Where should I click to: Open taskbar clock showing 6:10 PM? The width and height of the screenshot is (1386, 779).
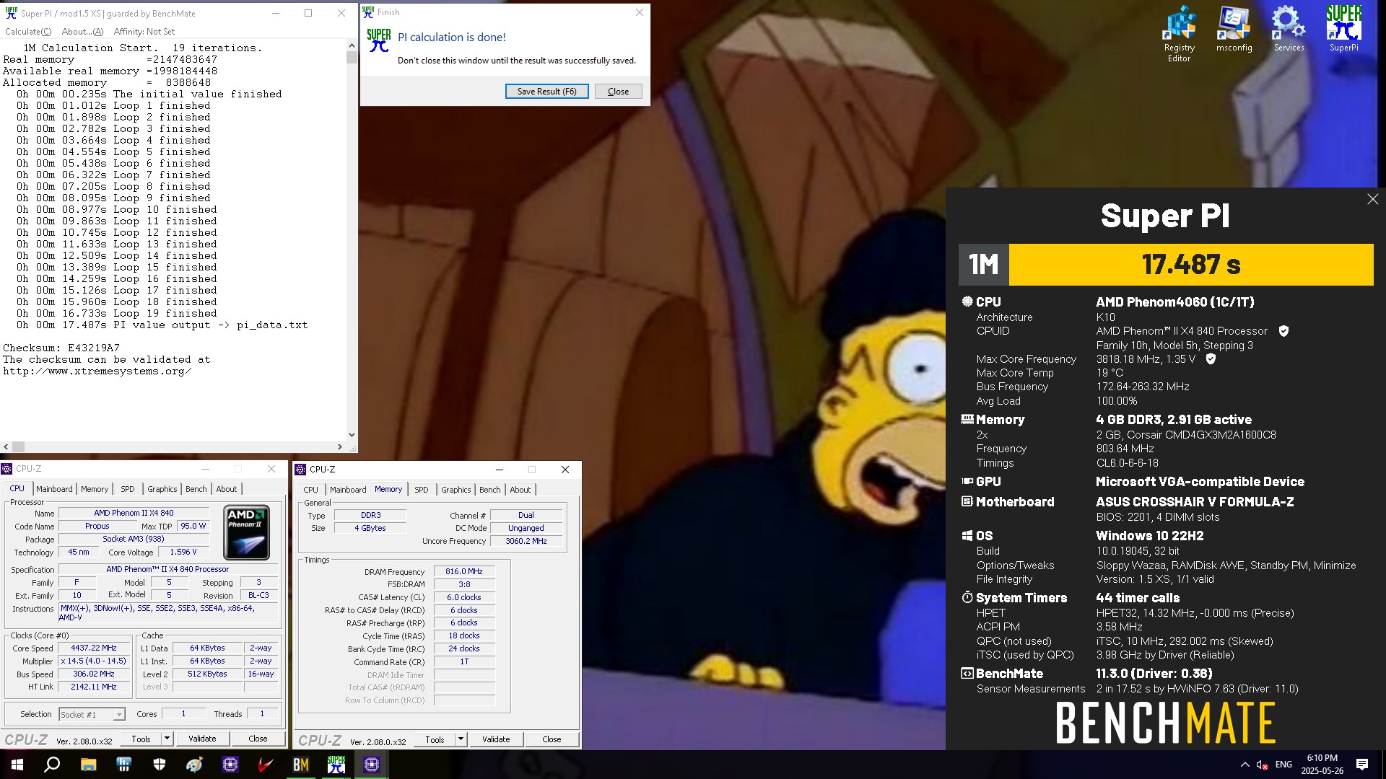(x=1322, y=765)
